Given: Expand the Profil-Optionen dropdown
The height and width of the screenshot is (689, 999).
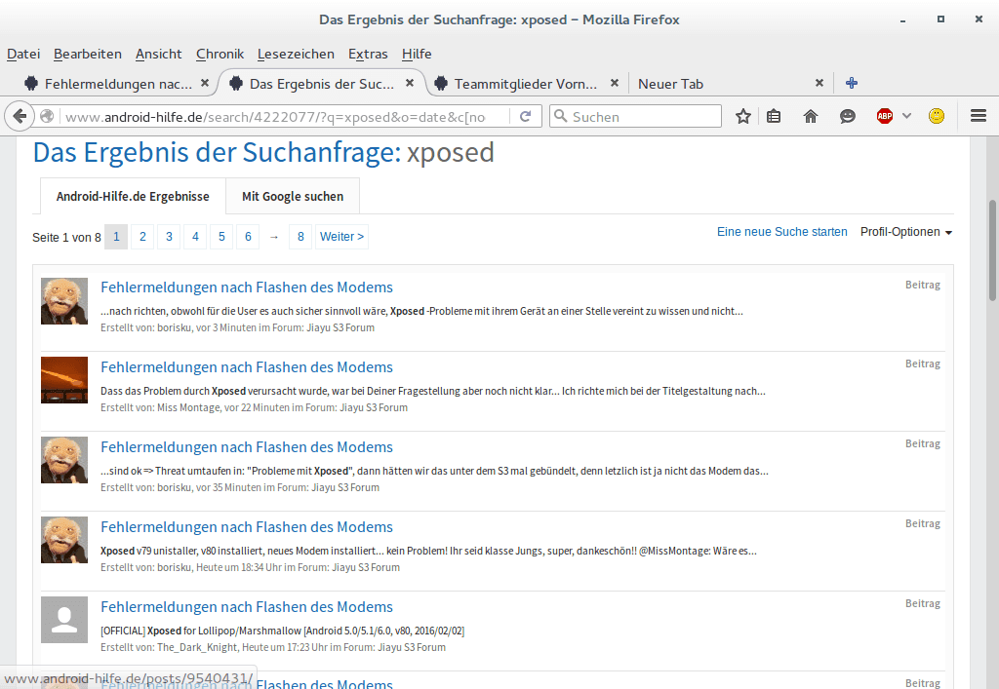Looking at the screenshot, I should 906,232.
